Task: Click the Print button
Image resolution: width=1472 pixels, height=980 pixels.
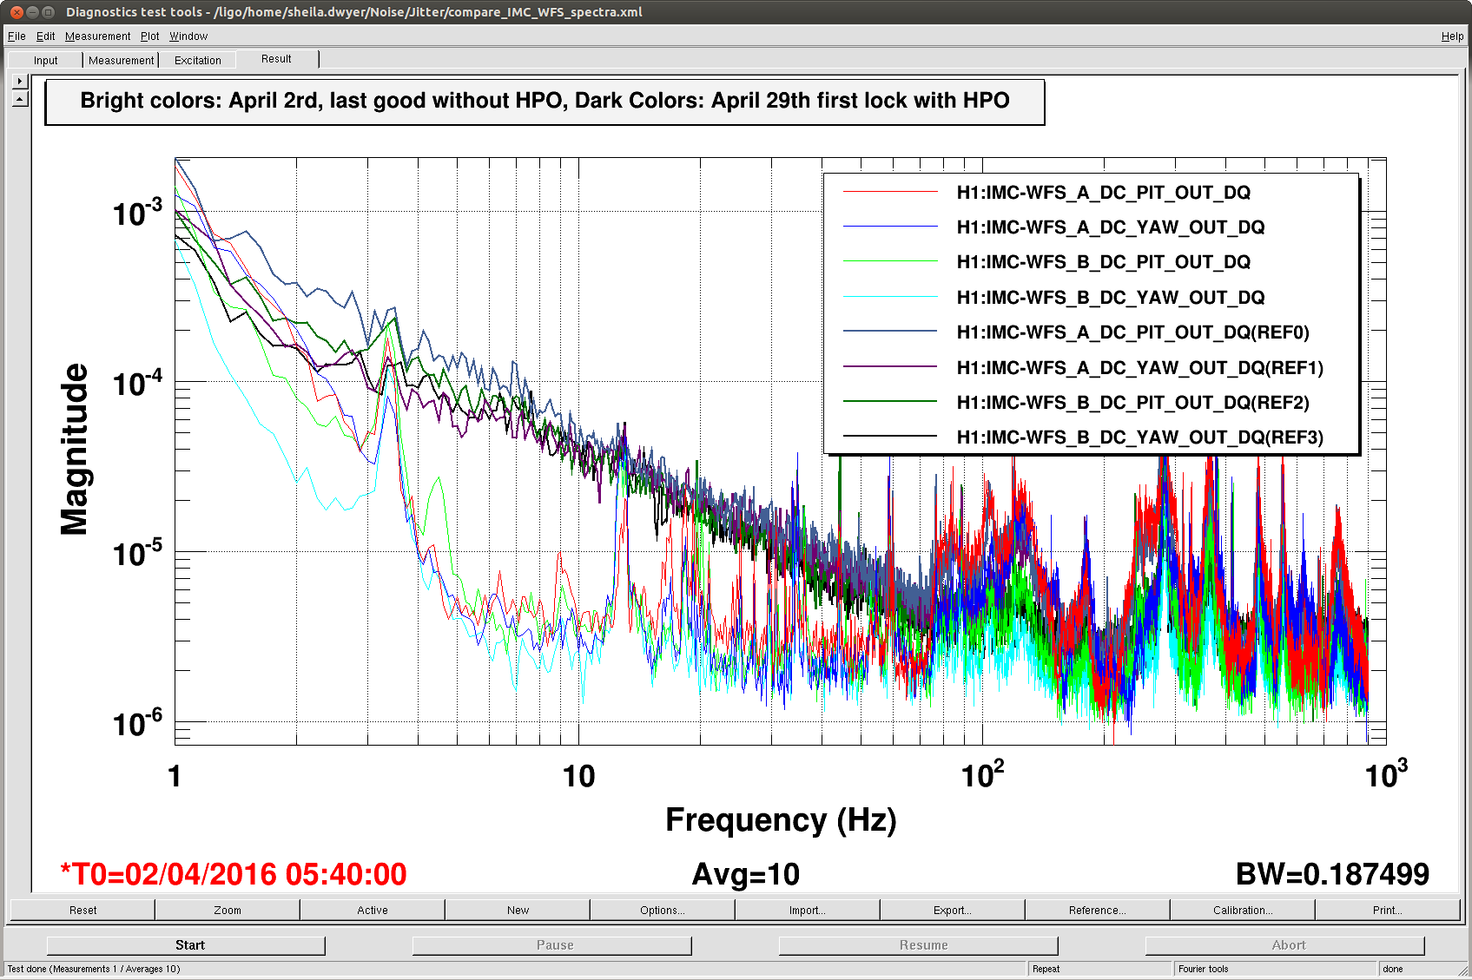Action: click(1388, 910)
